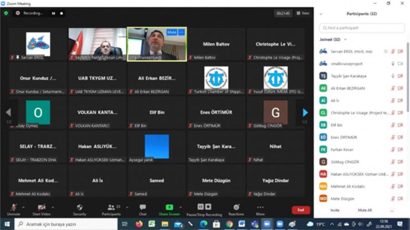
Task: Click the green Share Screen icon
Action: coord(169,207)
